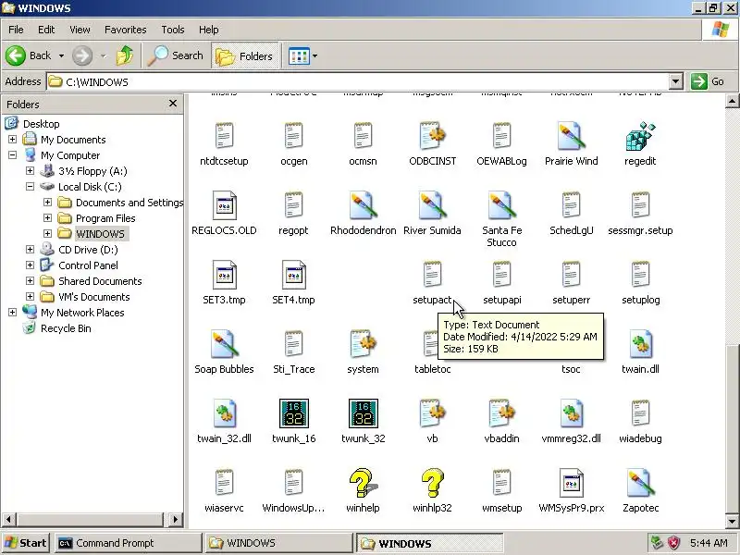The height and width of the screenshot is (555, 740).
Task: Click the file list scroll down arrow
Action: click(732, 522)
